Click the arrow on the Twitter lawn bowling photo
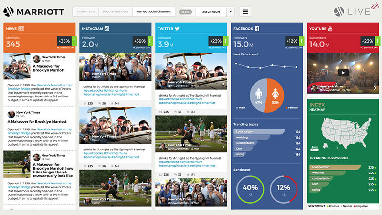Screen dimensions: 382x215 click(223, 147)
